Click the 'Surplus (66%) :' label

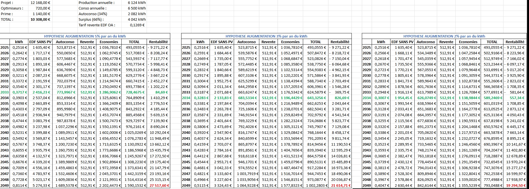[x=91, y=19]
